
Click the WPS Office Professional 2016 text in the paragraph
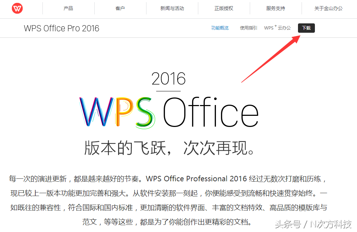click(x=196, y=179)
